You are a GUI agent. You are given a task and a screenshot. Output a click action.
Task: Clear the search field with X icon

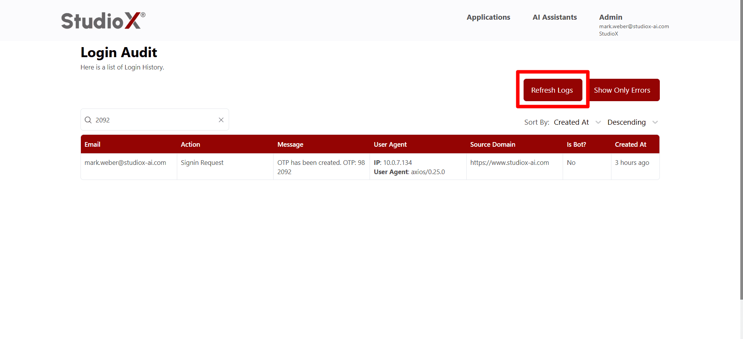pyautogui.click(x=221, y=120)
